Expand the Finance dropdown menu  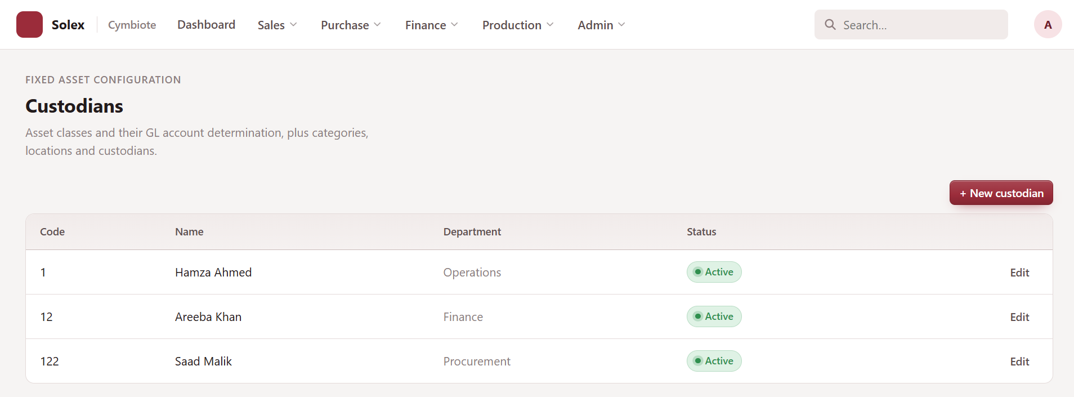coord(432,25)
